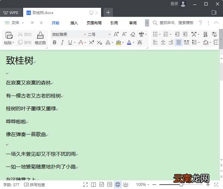Toggle spell check in status bar

click(x=35, y=185)
